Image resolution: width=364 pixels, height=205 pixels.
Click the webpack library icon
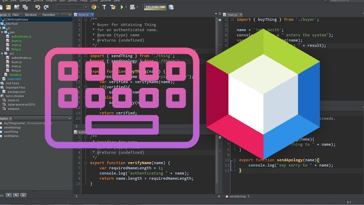click(4, 109)
